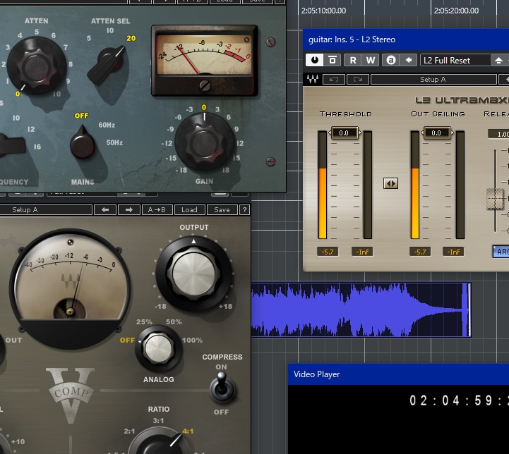This screenshot has width=509, height=454.
Task: Click the Video Player title bar
Action: [x=398, y=374]
